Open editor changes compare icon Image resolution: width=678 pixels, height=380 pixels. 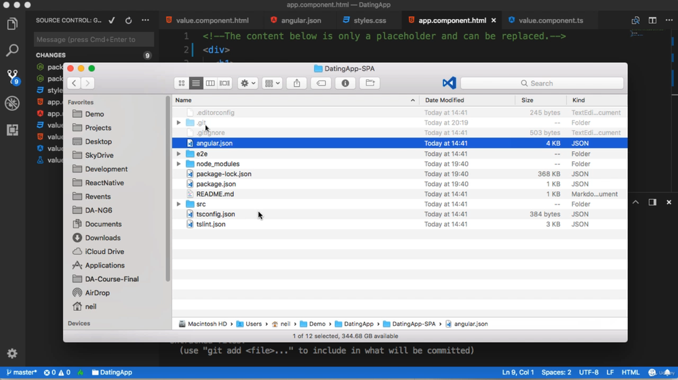coord(635,20)
